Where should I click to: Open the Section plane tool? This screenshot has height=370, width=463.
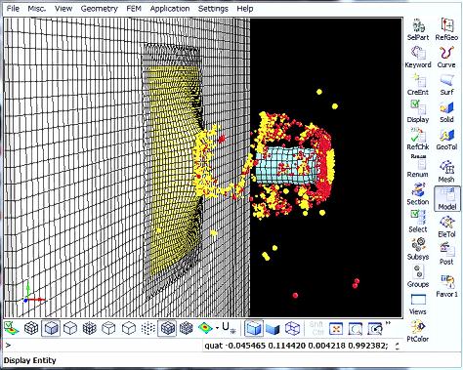point(418,194)
